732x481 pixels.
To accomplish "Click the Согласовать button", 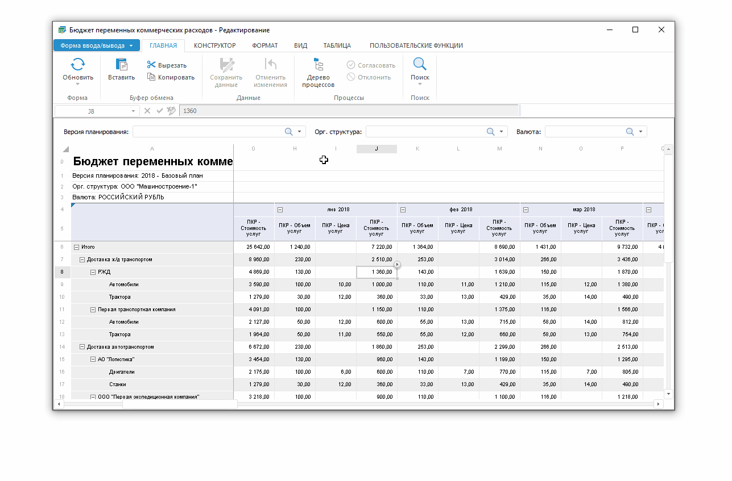I will 371,65.
